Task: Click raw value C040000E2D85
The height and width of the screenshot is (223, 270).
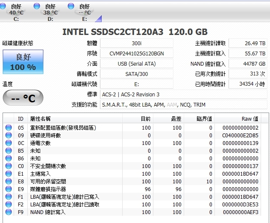Action: tap(240, 136)
